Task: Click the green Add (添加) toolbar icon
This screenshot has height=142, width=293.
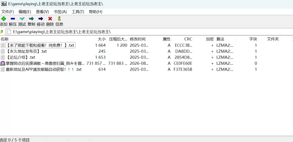Action: pos(4,19)
